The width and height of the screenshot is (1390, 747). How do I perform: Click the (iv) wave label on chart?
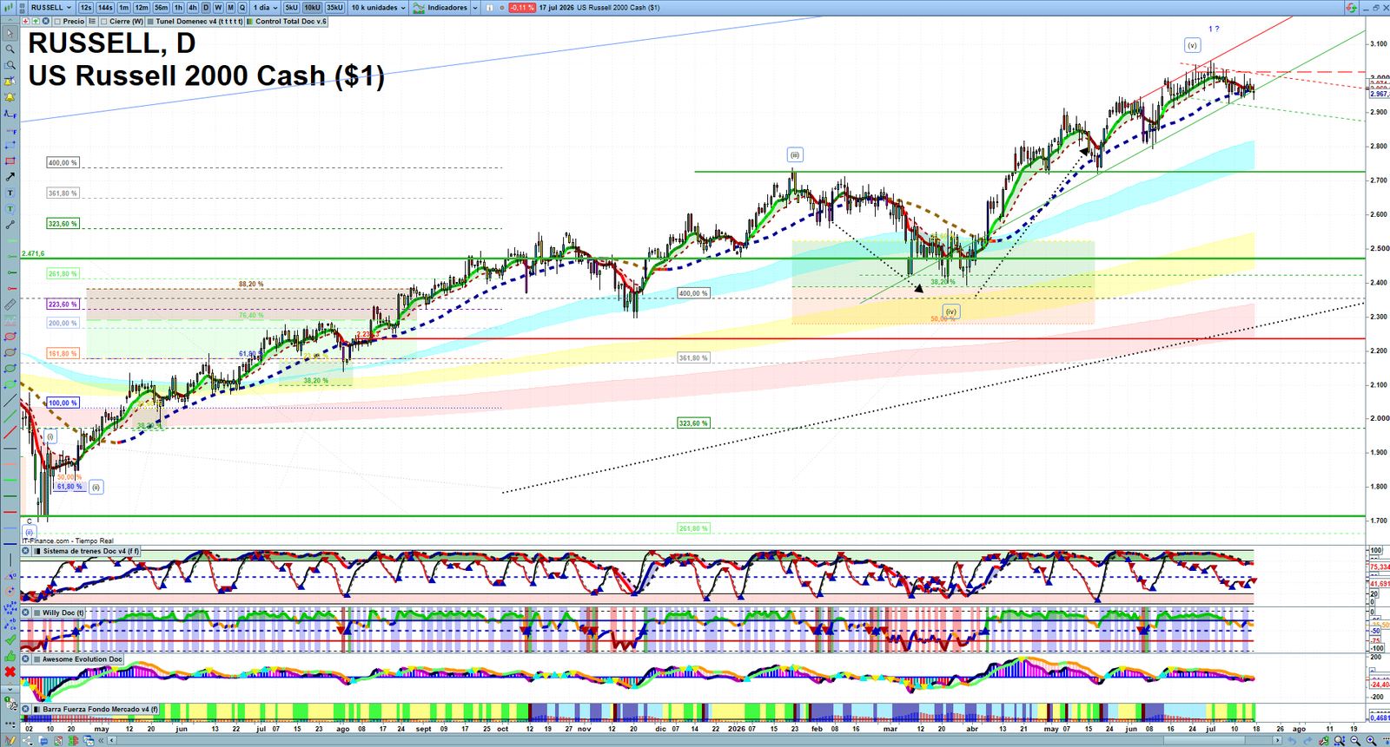(951, 311)
